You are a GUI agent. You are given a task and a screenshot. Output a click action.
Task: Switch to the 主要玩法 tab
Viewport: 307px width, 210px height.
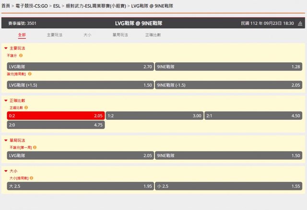[x=54, y=35]
